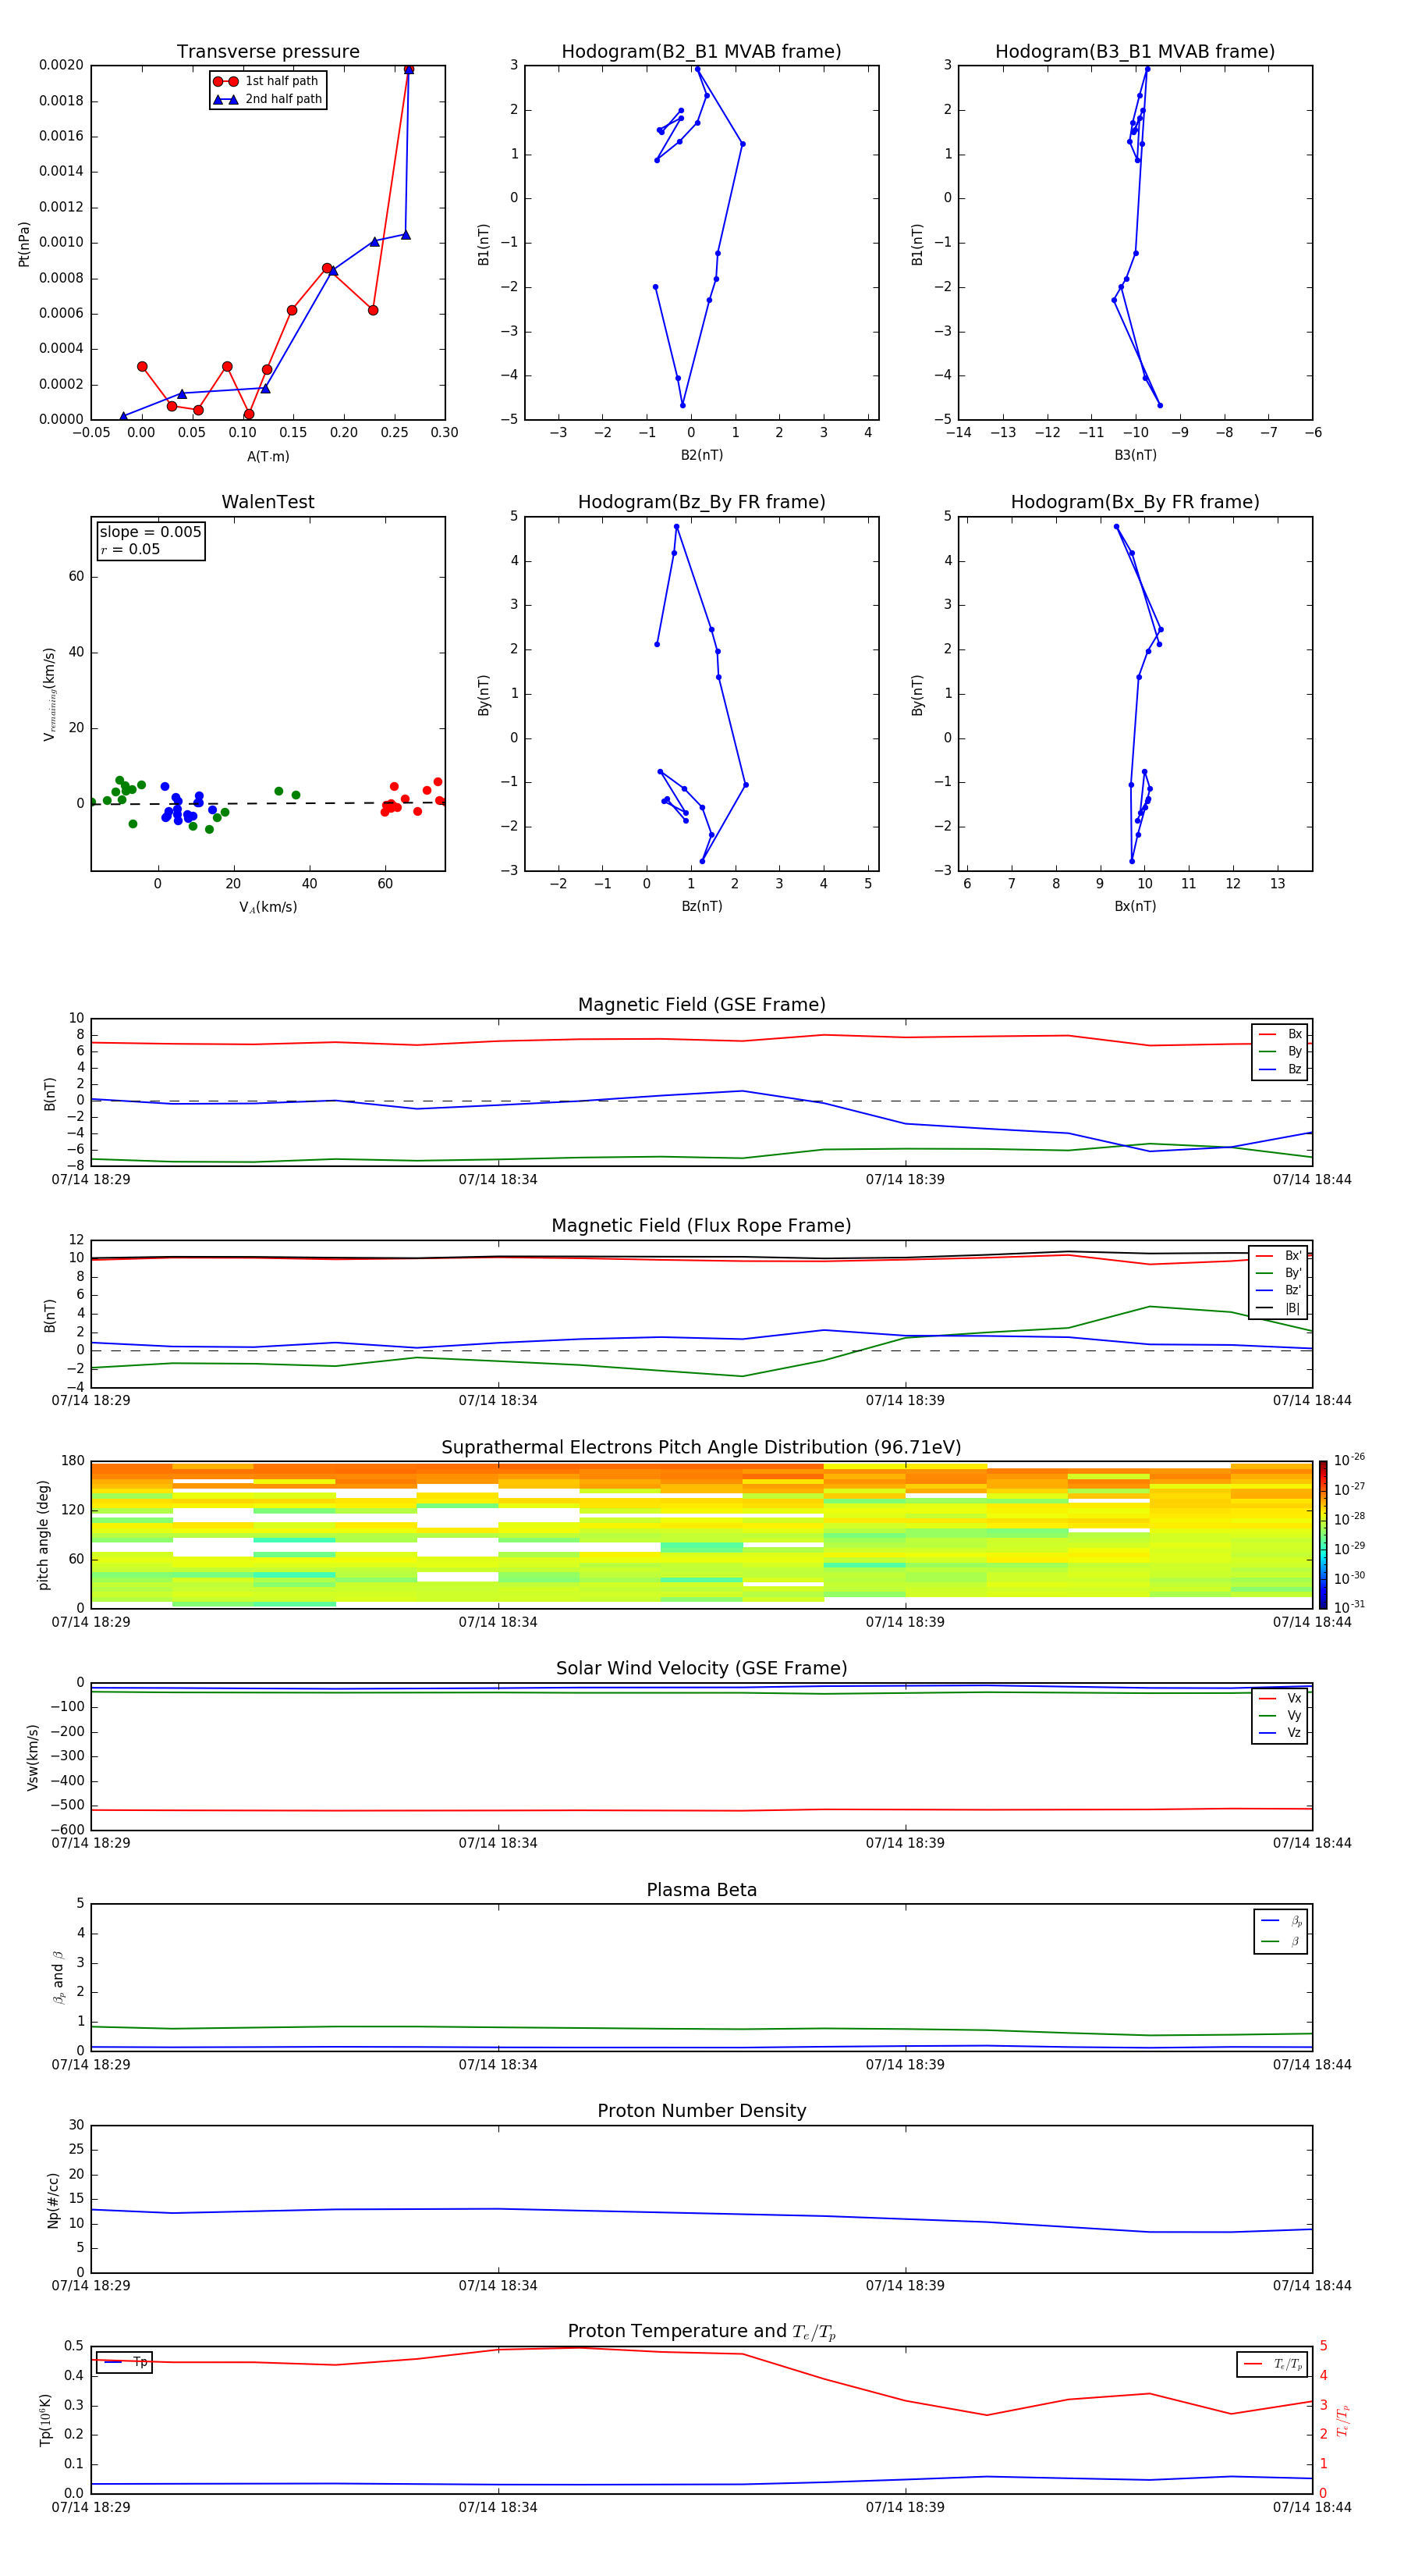Image resolution: width=1404 pixels, height=2576 pixels.
Task: Click the 'pitch angle (deg)' axis label
Action: (43, 1535)
